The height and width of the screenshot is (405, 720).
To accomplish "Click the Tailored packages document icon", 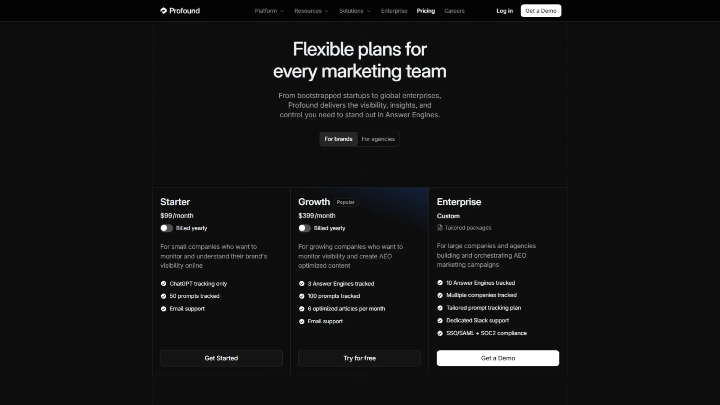I will 440,228.
